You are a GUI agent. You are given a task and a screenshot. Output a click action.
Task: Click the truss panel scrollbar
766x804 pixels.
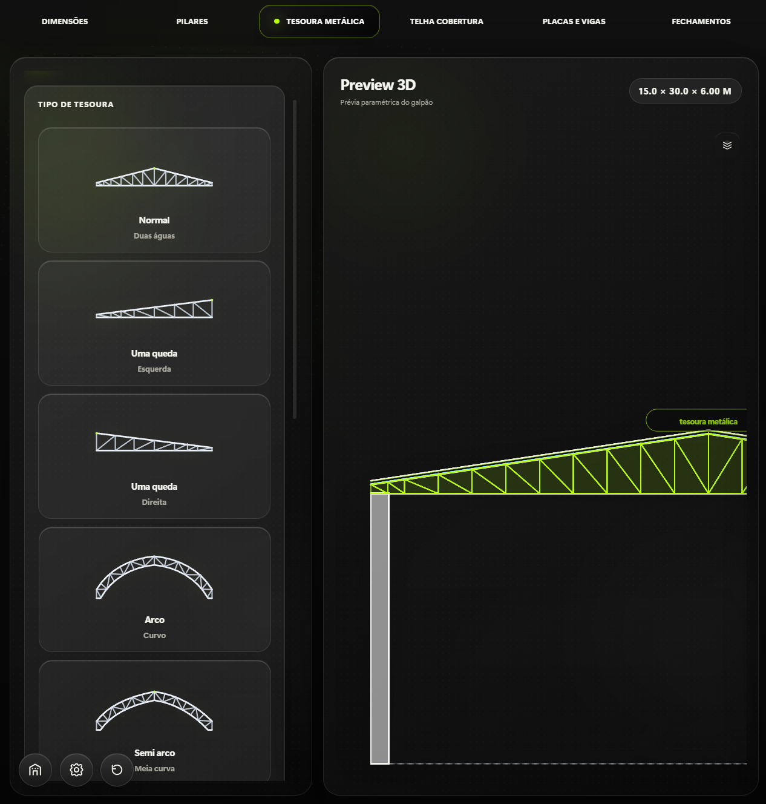point(295,259)
